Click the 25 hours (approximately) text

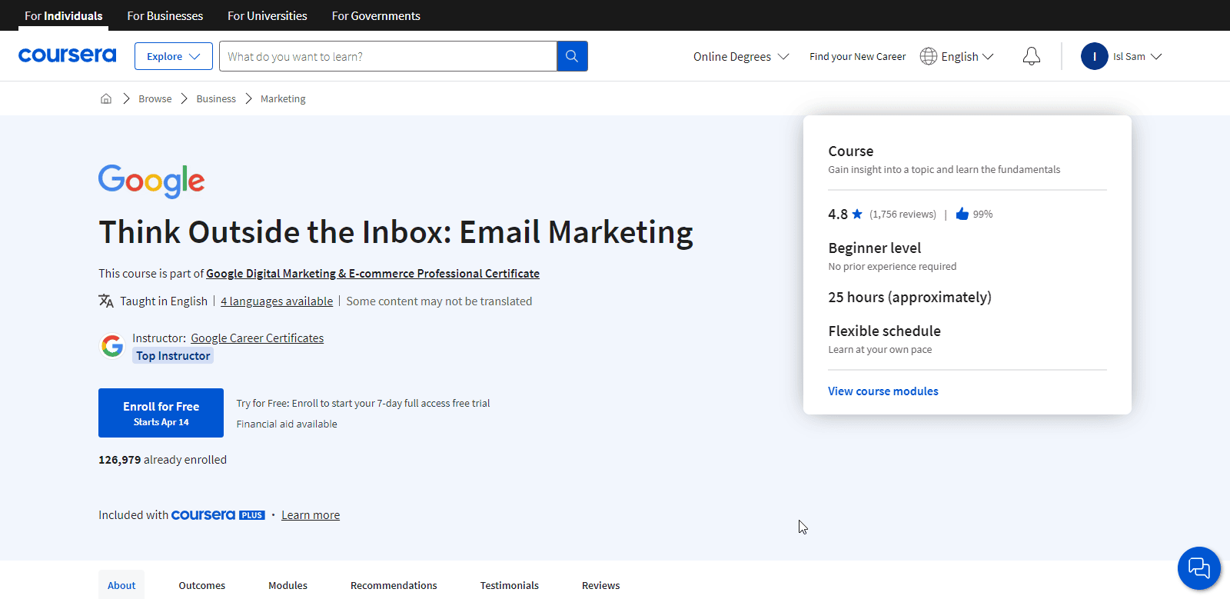910,298
